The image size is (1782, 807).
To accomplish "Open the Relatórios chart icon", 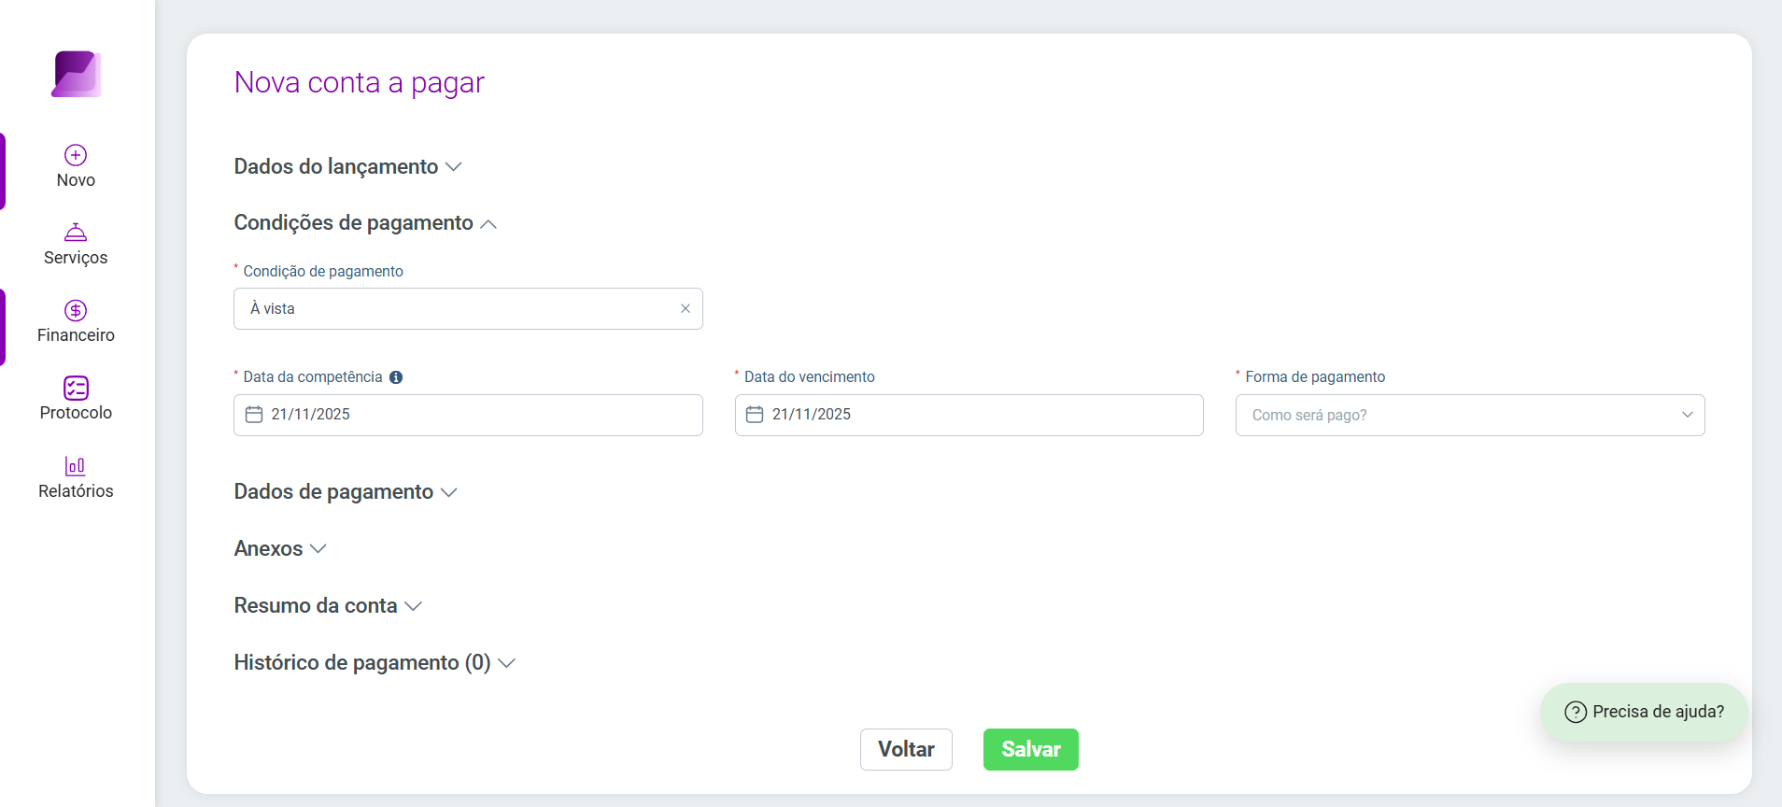I will pos(76,465).
